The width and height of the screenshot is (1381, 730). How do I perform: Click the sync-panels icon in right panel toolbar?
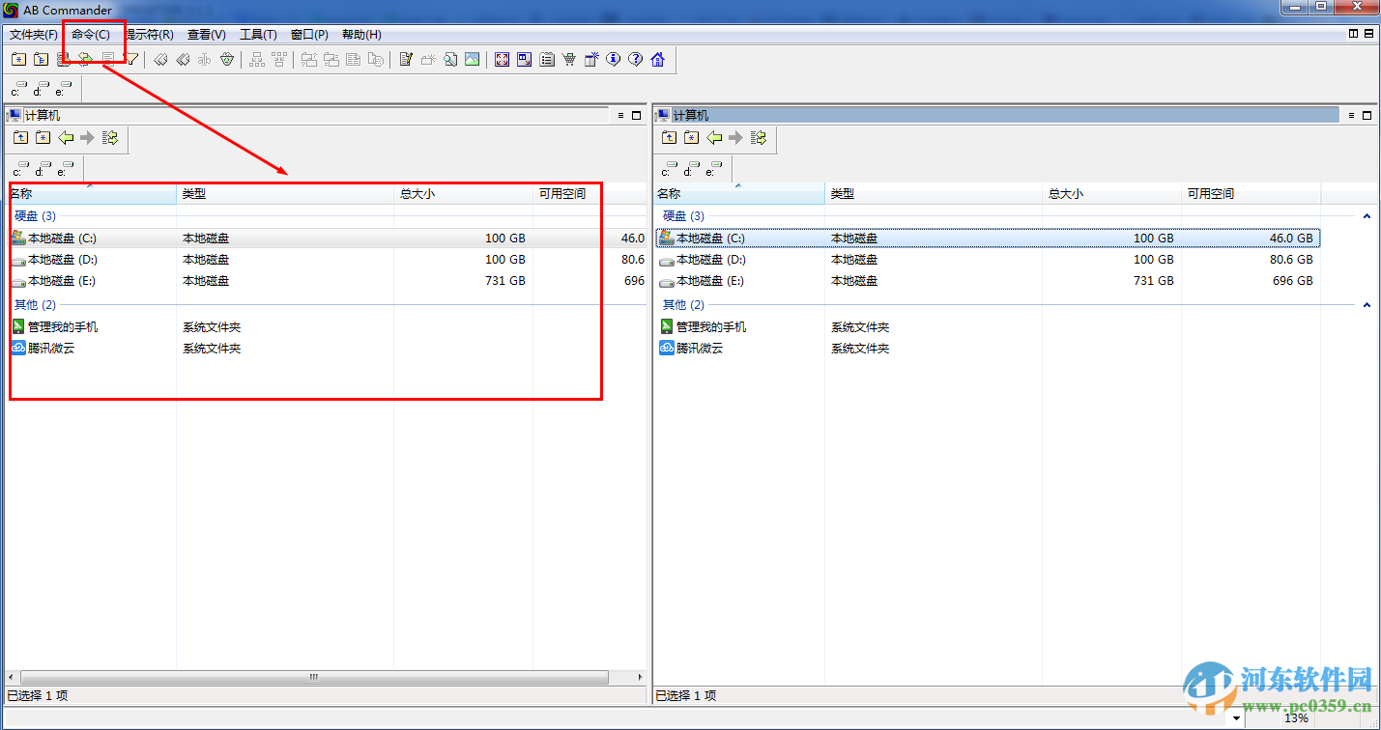(759, 138)
